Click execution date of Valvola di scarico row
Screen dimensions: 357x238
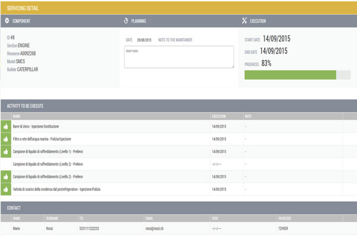point(219,189)
